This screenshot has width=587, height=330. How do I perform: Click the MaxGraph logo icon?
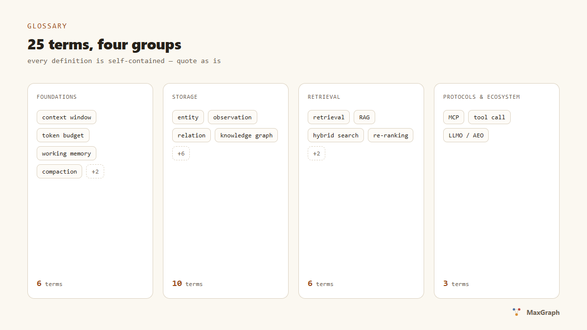point(517,312)
